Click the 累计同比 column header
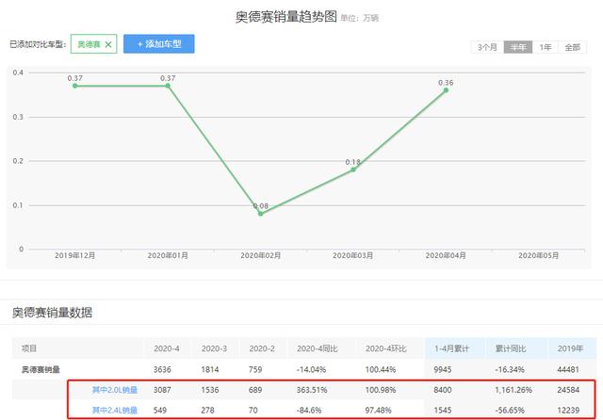This screenshot has height=420, width=603. 511,348
